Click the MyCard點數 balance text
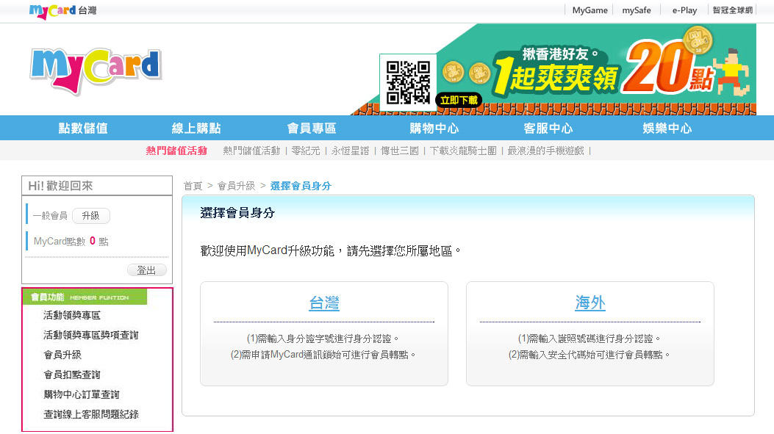Image resolution: width=774 pixels, height=434 pixels. [x=71, y=241]
